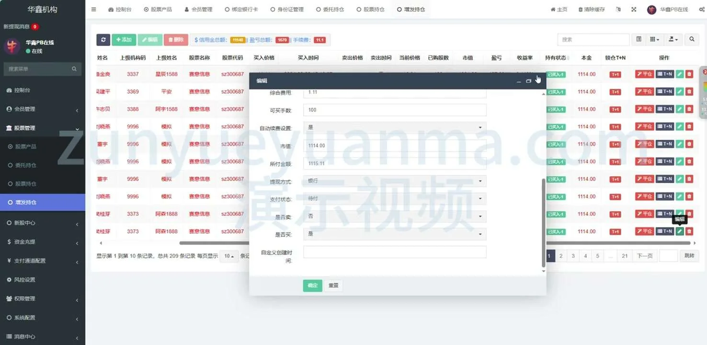Expand the 是否卖 select box
Screen dimensions: 707x345
pos(395,216)
